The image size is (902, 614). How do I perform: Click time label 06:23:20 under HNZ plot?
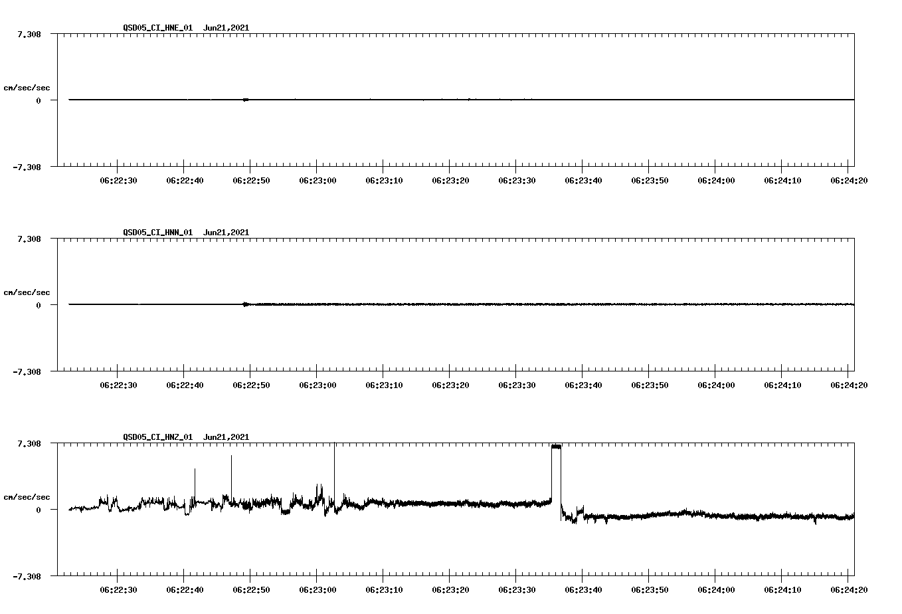click(x=450, y=589)
